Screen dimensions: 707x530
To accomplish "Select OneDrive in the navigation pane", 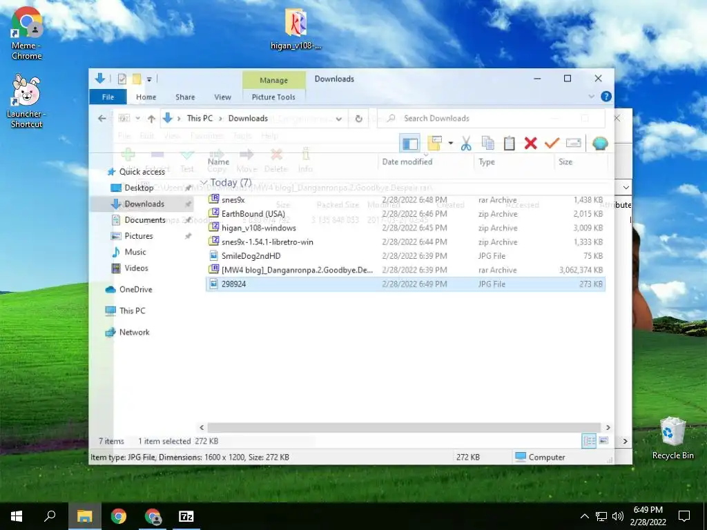I will [135, 289].
